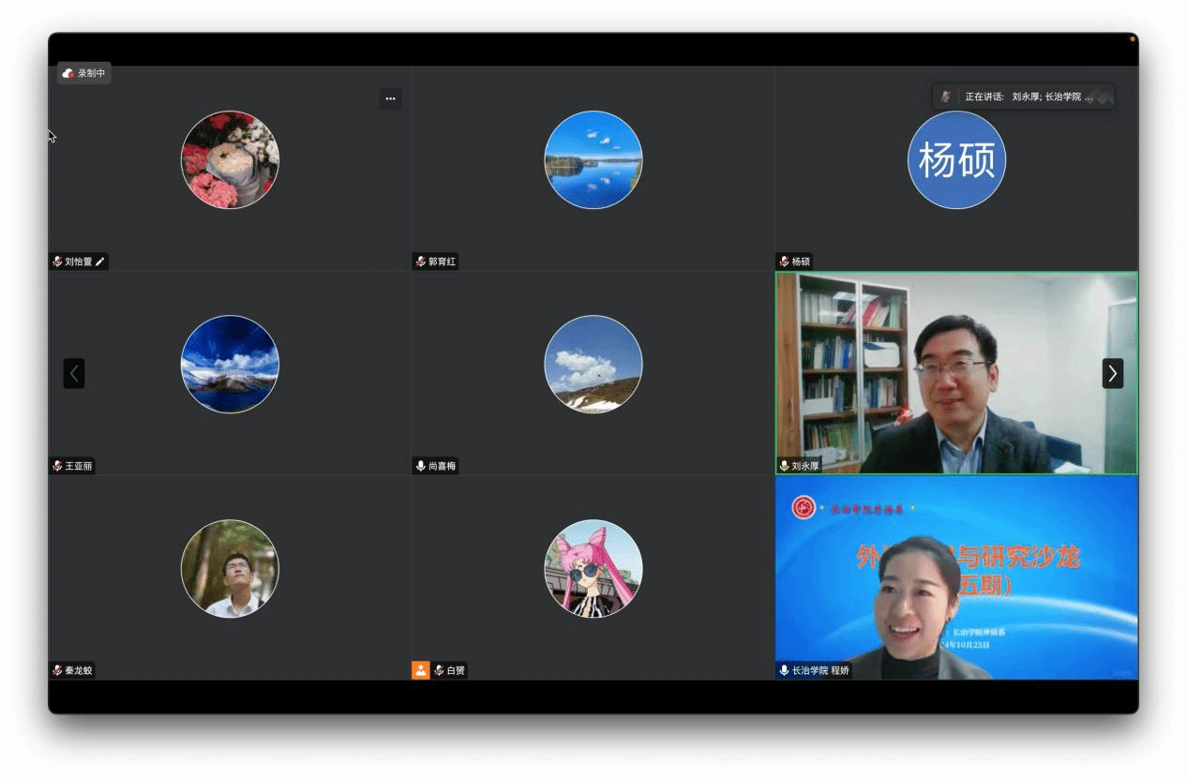Click the 白贤 name label
Image resolution: width=1187 pixels, height=778 pixels.
456,670
